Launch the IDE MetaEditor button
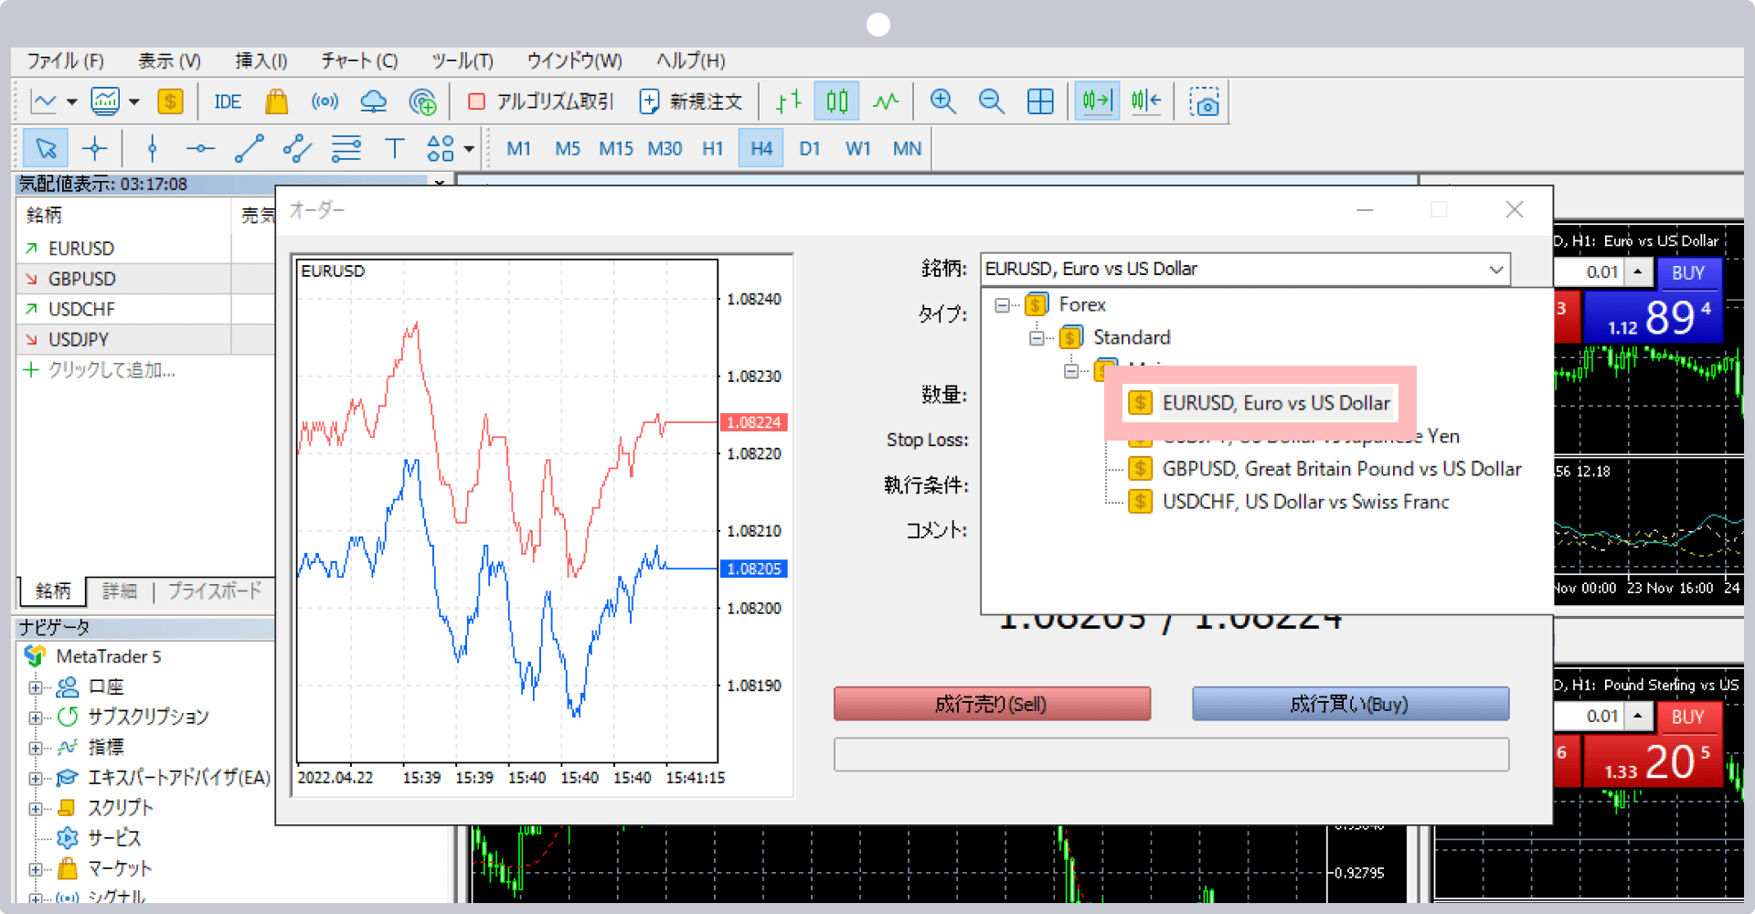The width and height of the screenshot is (1755, 914). [228, 101]
